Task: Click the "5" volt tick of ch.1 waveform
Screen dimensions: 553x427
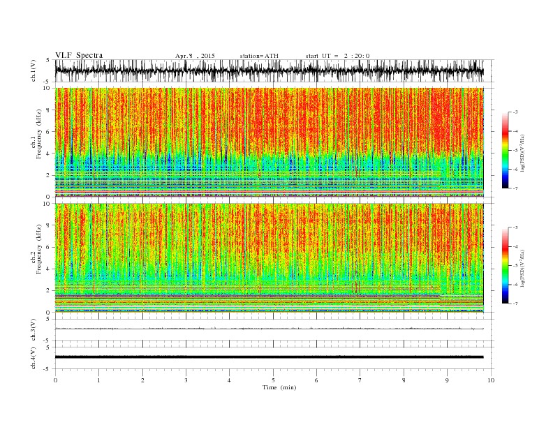Action: 48,60
